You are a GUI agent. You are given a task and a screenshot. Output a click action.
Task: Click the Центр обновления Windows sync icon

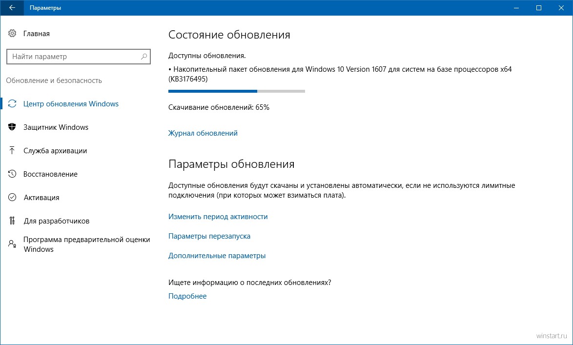tap(12, 104)
